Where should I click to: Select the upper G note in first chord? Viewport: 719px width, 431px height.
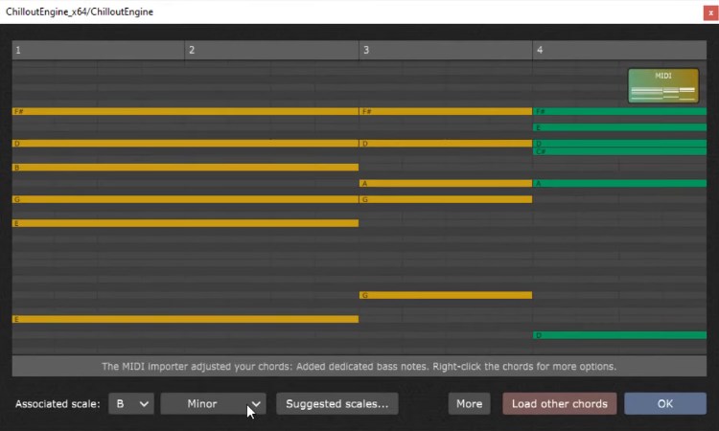[x=185, y=199]
